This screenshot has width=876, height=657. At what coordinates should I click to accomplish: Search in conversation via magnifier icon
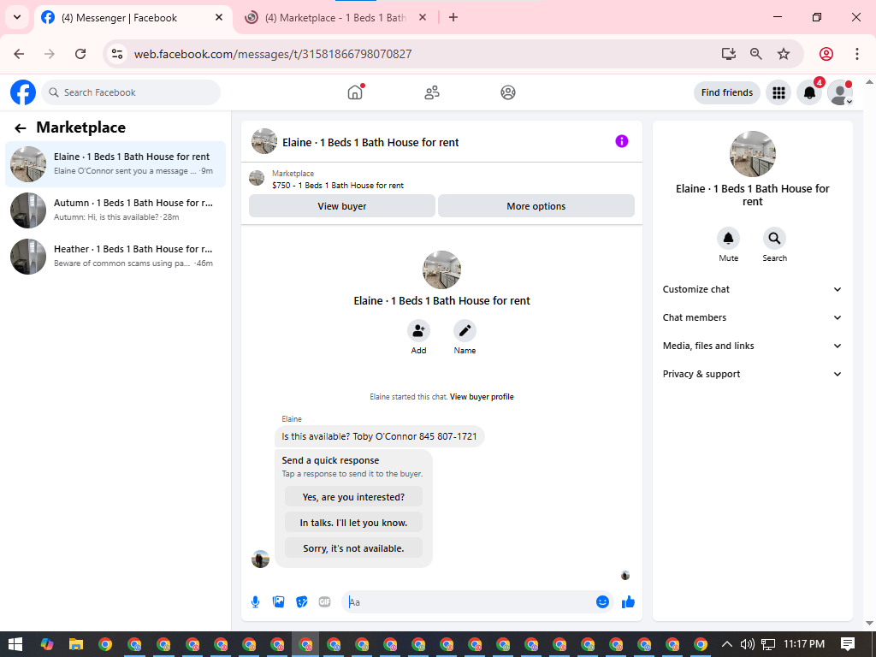774,239
